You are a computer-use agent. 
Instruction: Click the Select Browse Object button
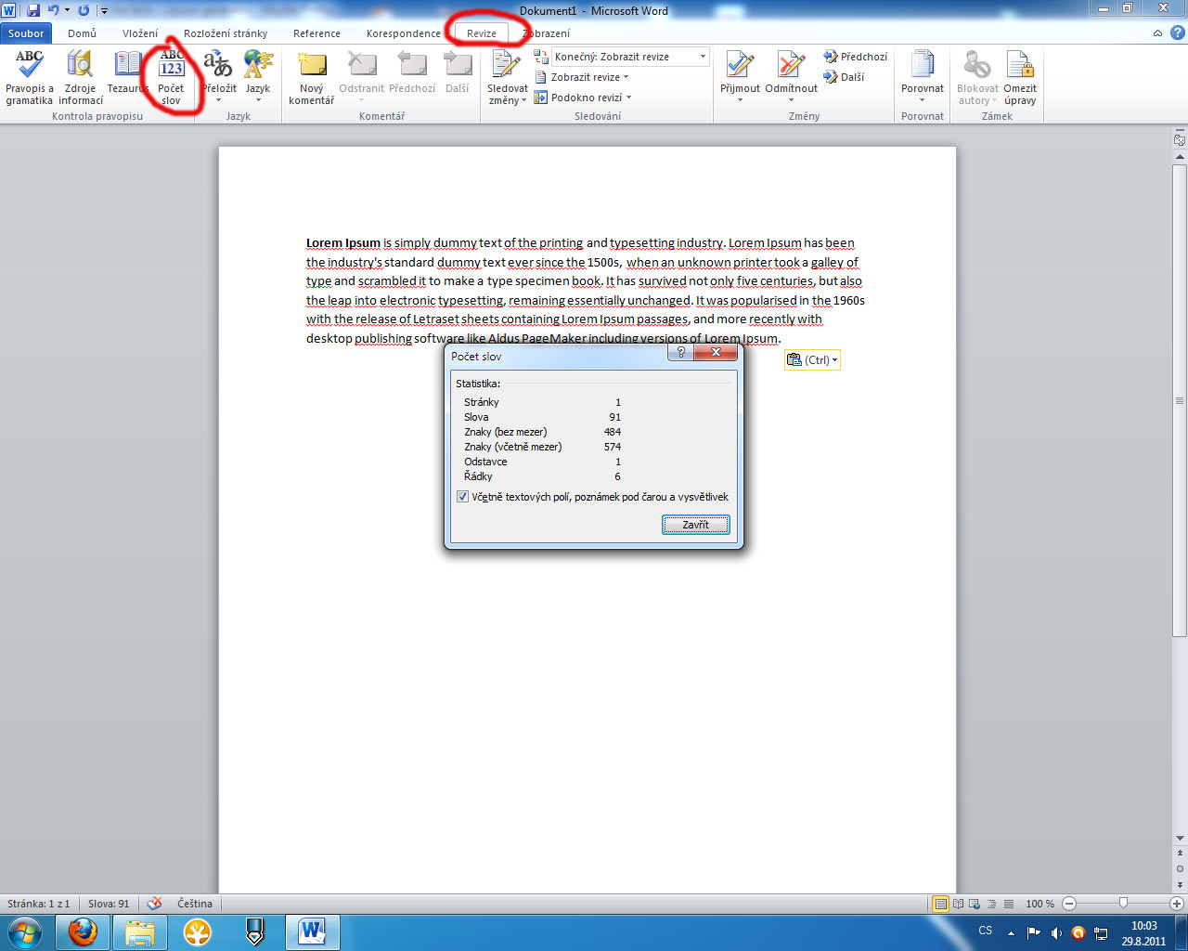click(x=1180, y=868)
